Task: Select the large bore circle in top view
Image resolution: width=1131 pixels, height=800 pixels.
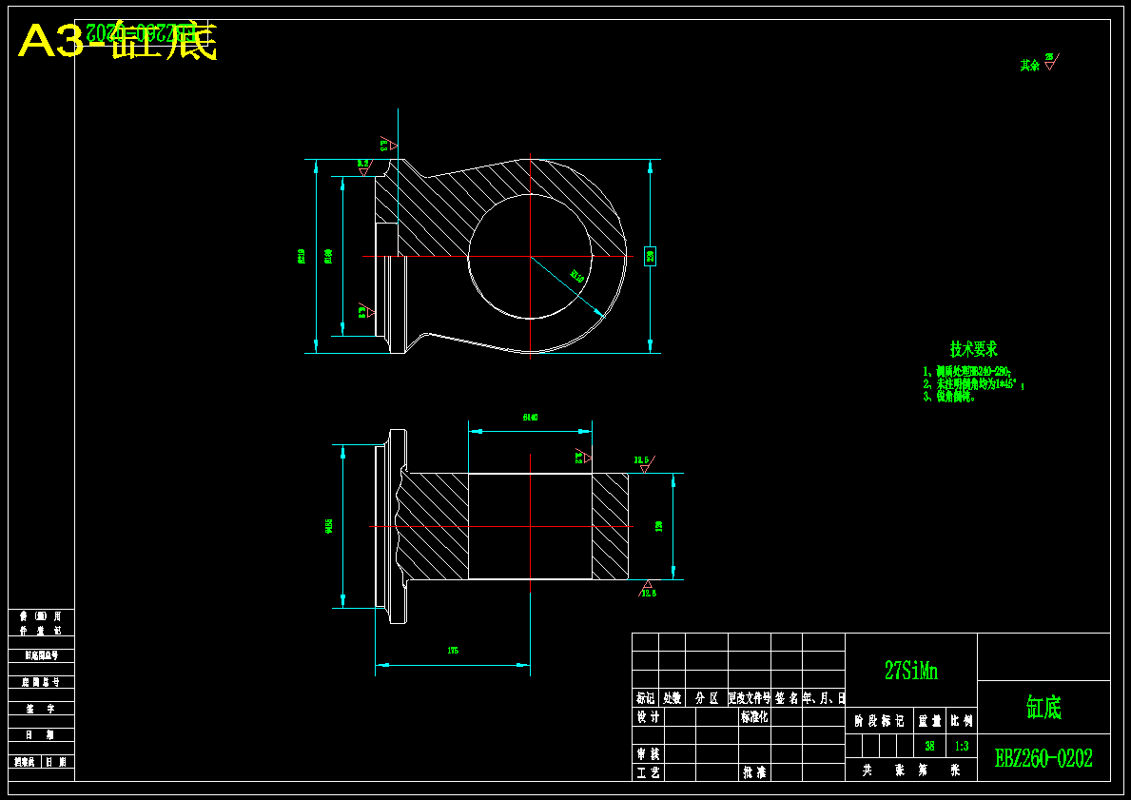Action: pos(530,256)
